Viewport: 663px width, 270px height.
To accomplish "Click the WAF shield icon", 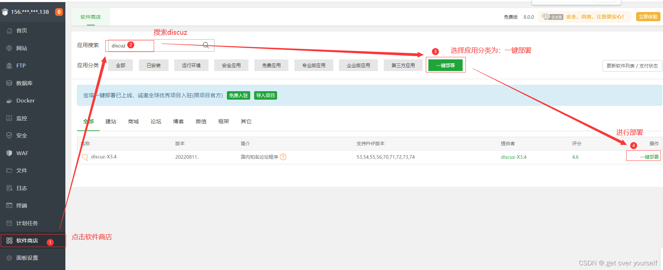I will [x=9, y=153].
